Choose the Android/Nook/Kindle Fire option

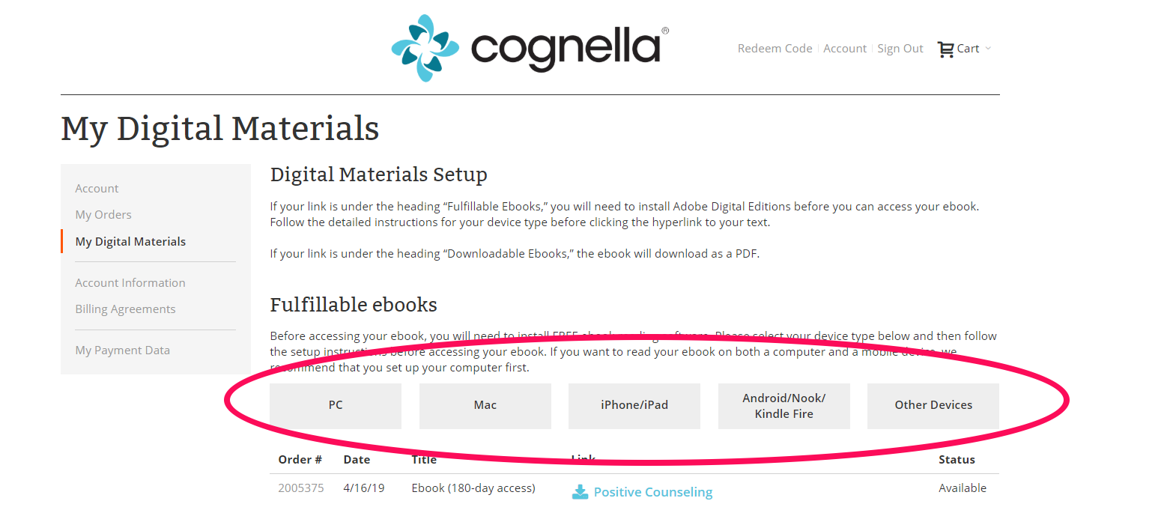point(783,405)
